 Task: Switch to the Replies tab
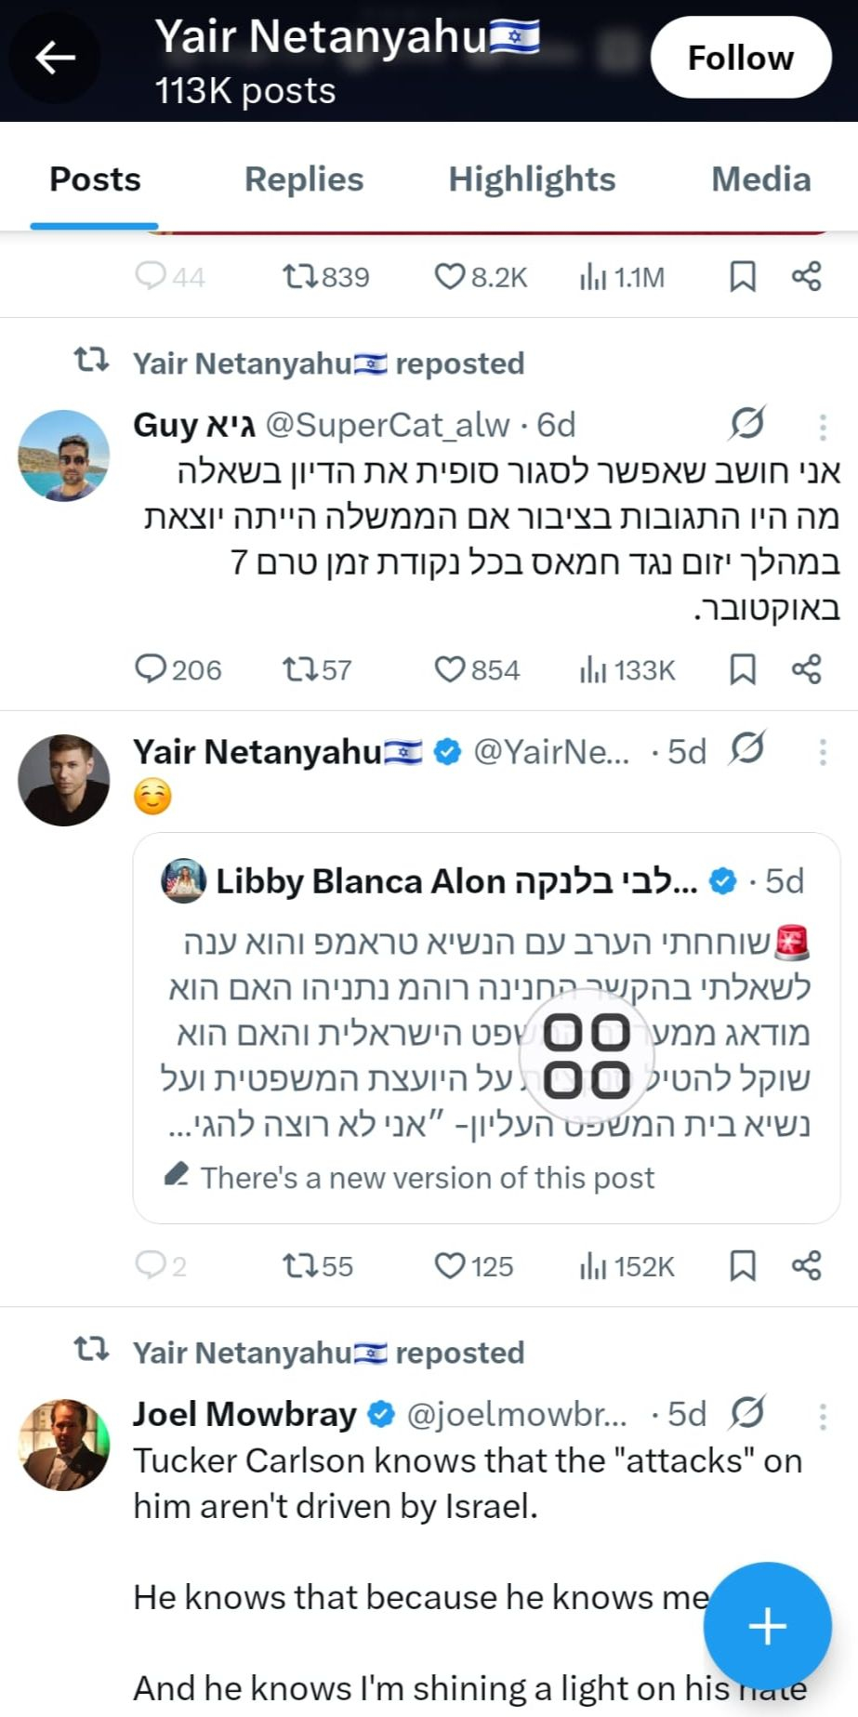304,179
